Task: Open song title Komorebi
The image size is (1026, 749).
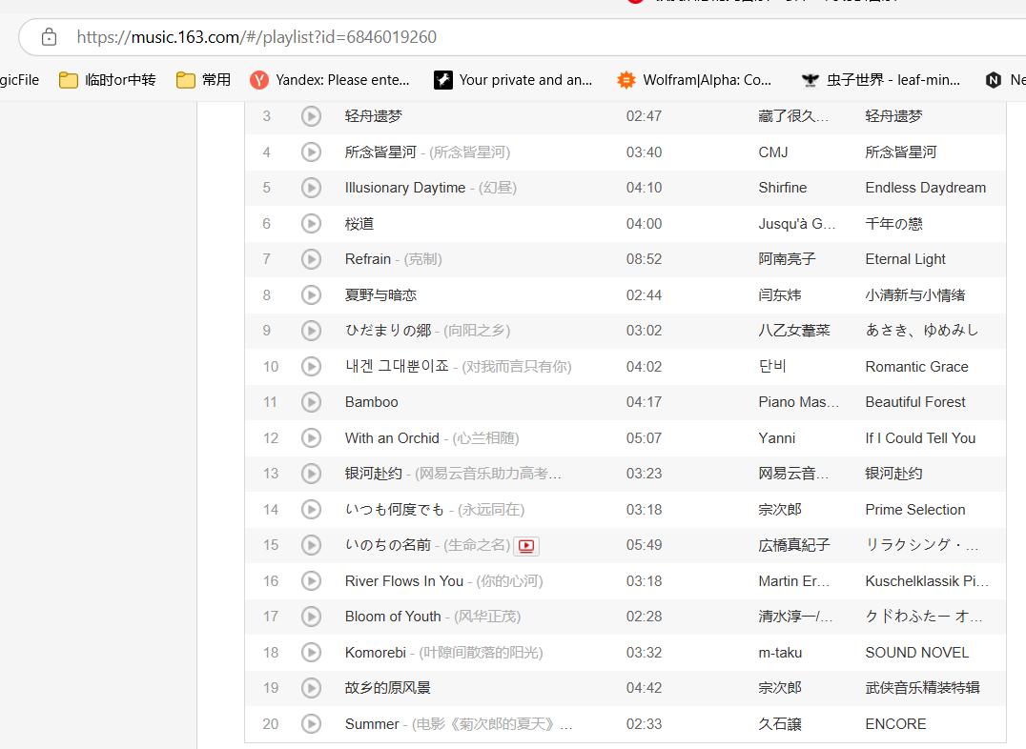Action: coord(376,652)
